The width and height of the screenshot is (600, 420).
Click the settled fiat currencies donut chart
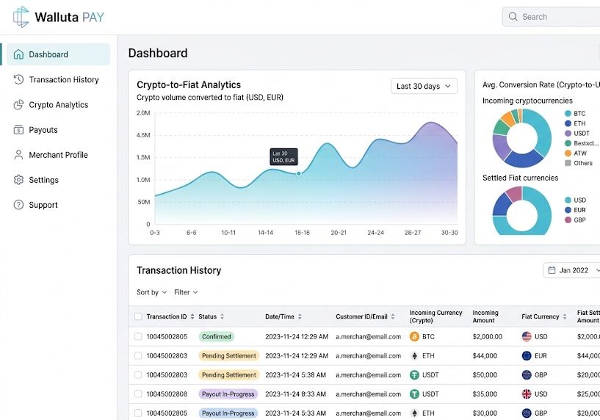point(522,211)
